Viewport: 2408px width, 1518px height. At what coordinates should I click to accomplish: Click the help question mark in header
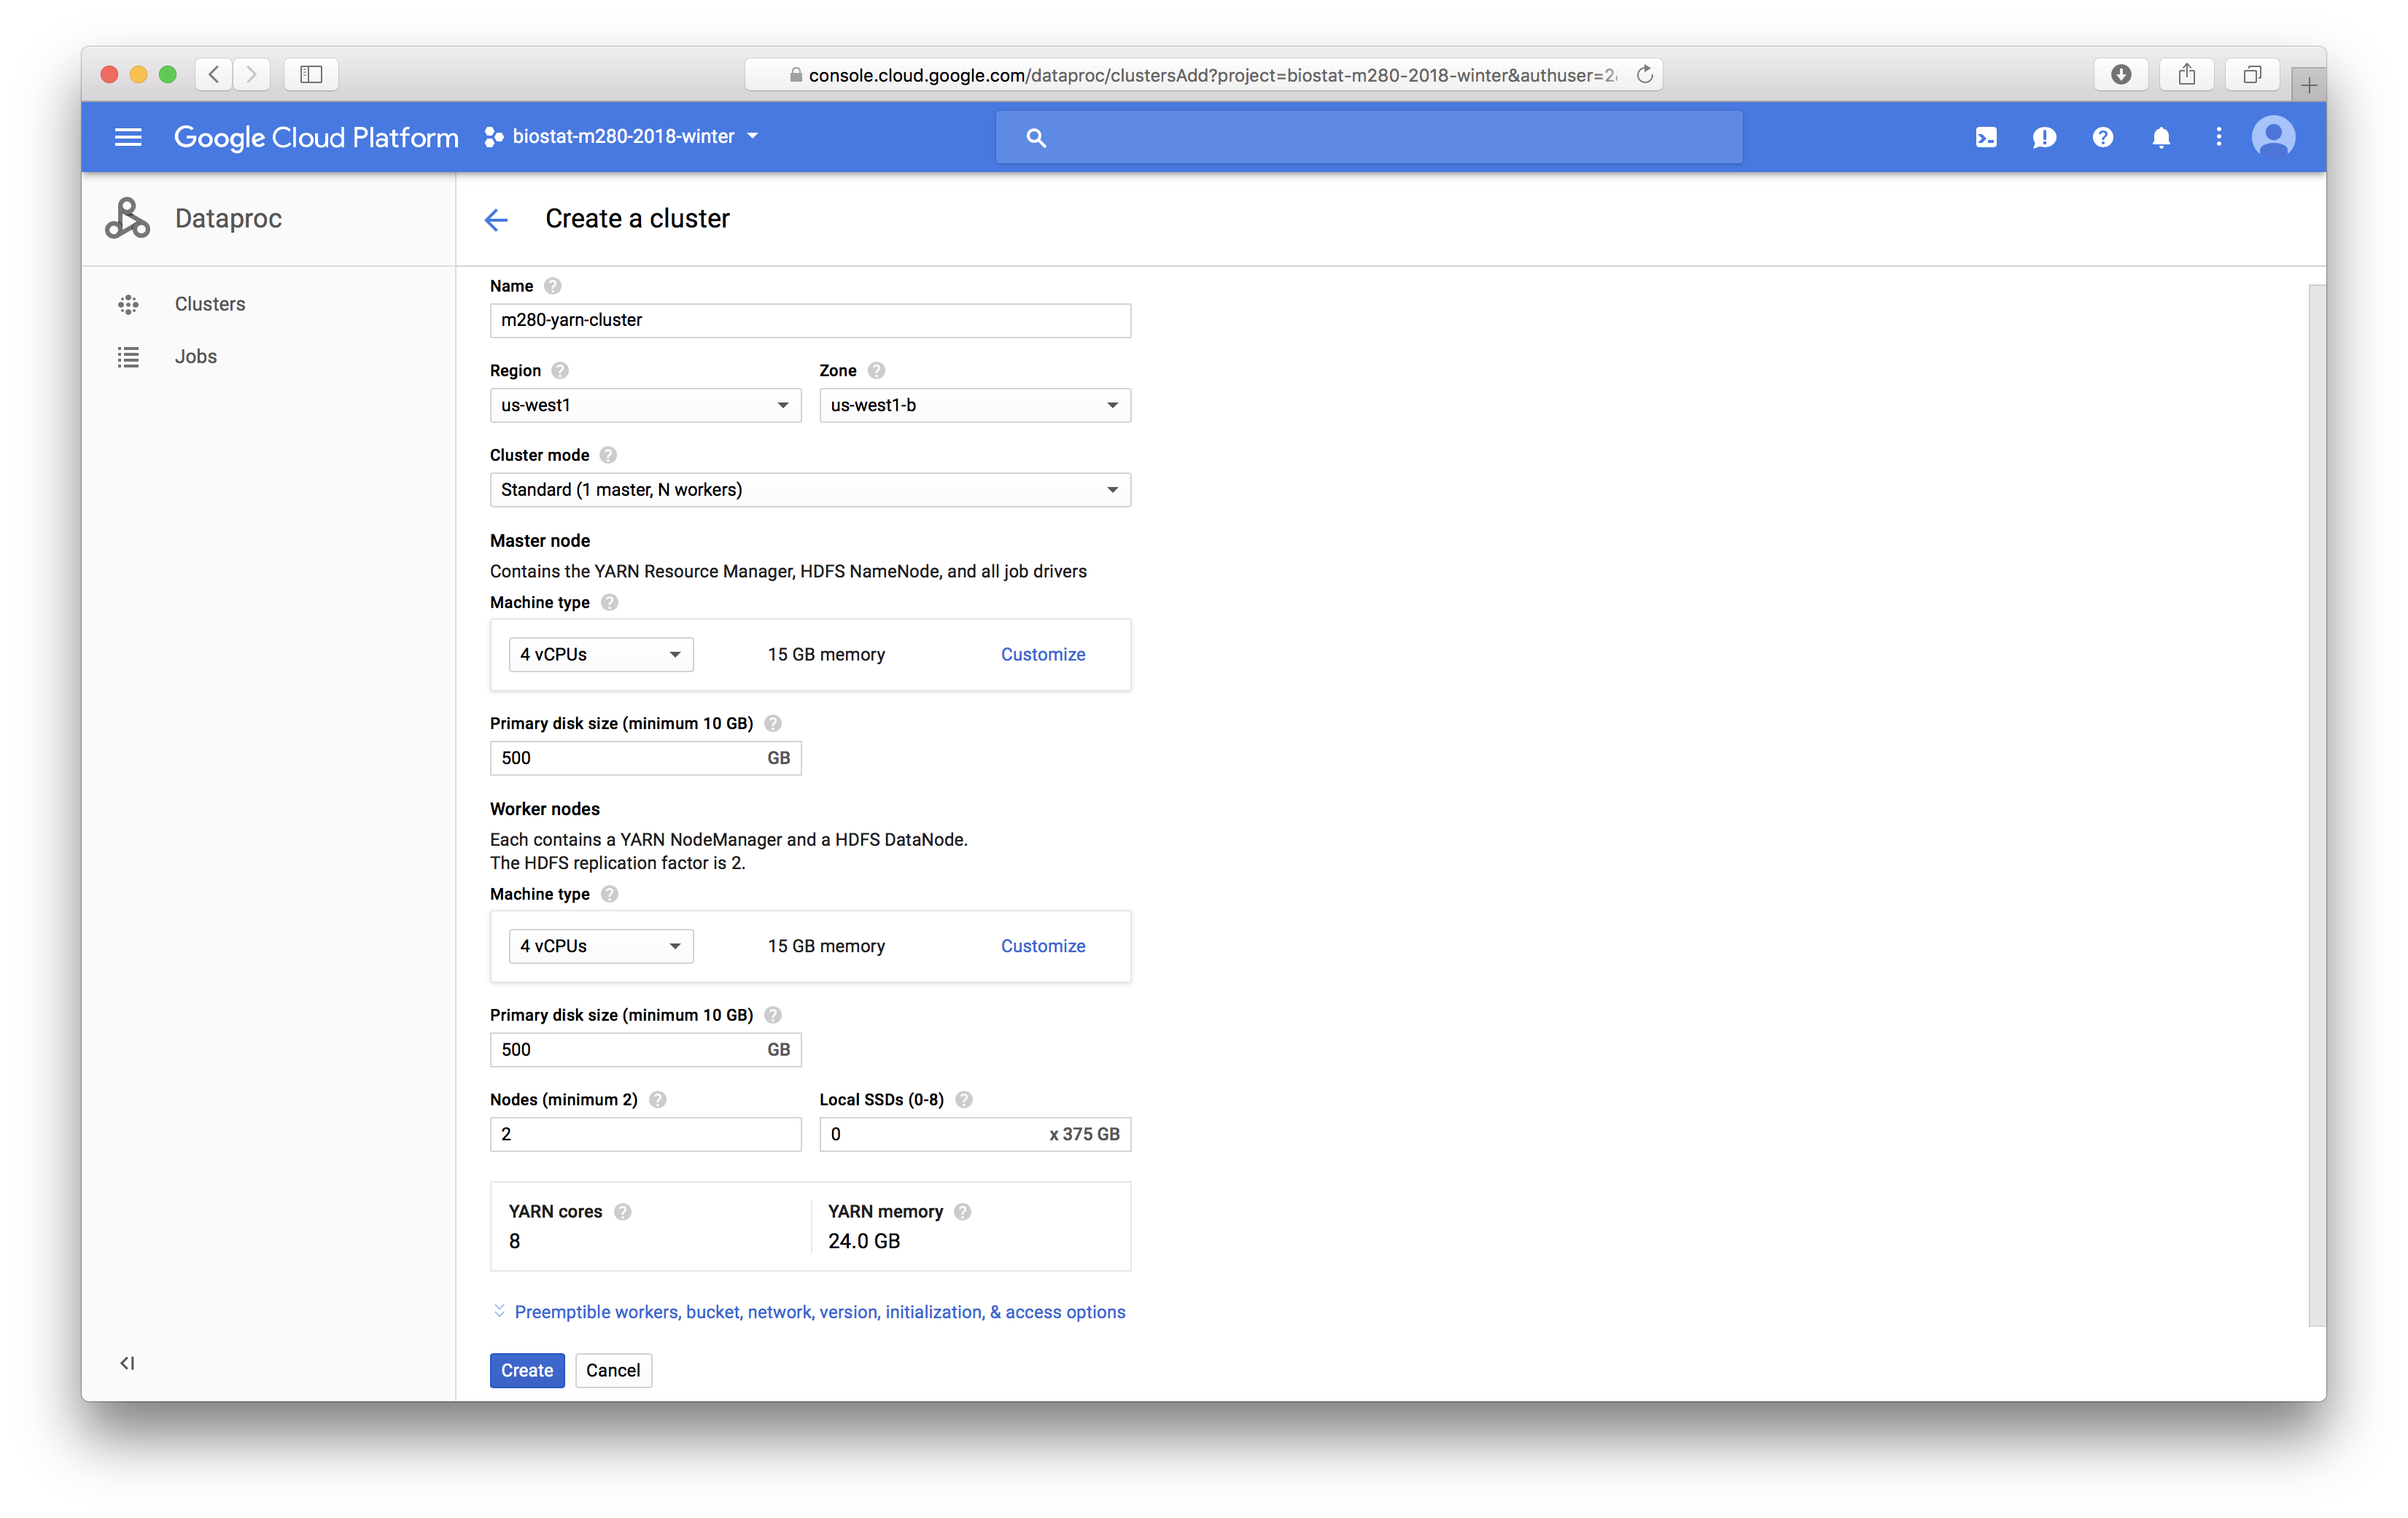coord(2103,137)
